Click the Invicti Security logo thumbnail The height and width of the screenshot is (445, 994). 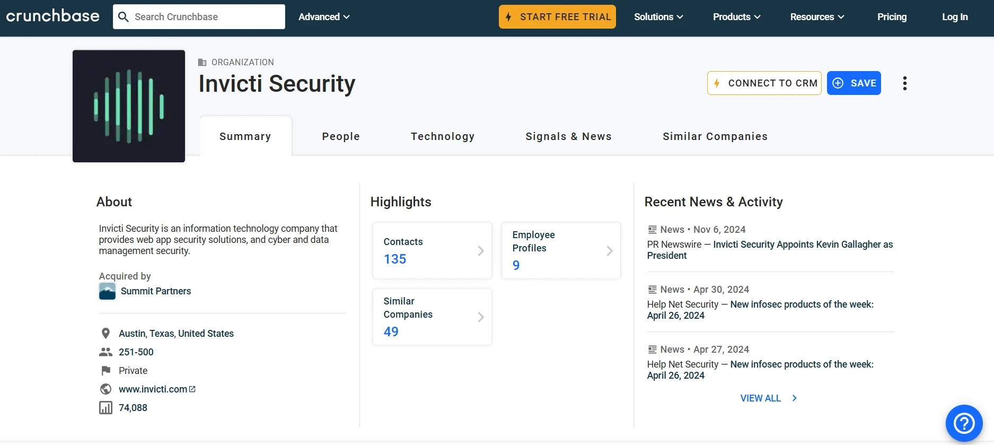click(x=129, y=106)
